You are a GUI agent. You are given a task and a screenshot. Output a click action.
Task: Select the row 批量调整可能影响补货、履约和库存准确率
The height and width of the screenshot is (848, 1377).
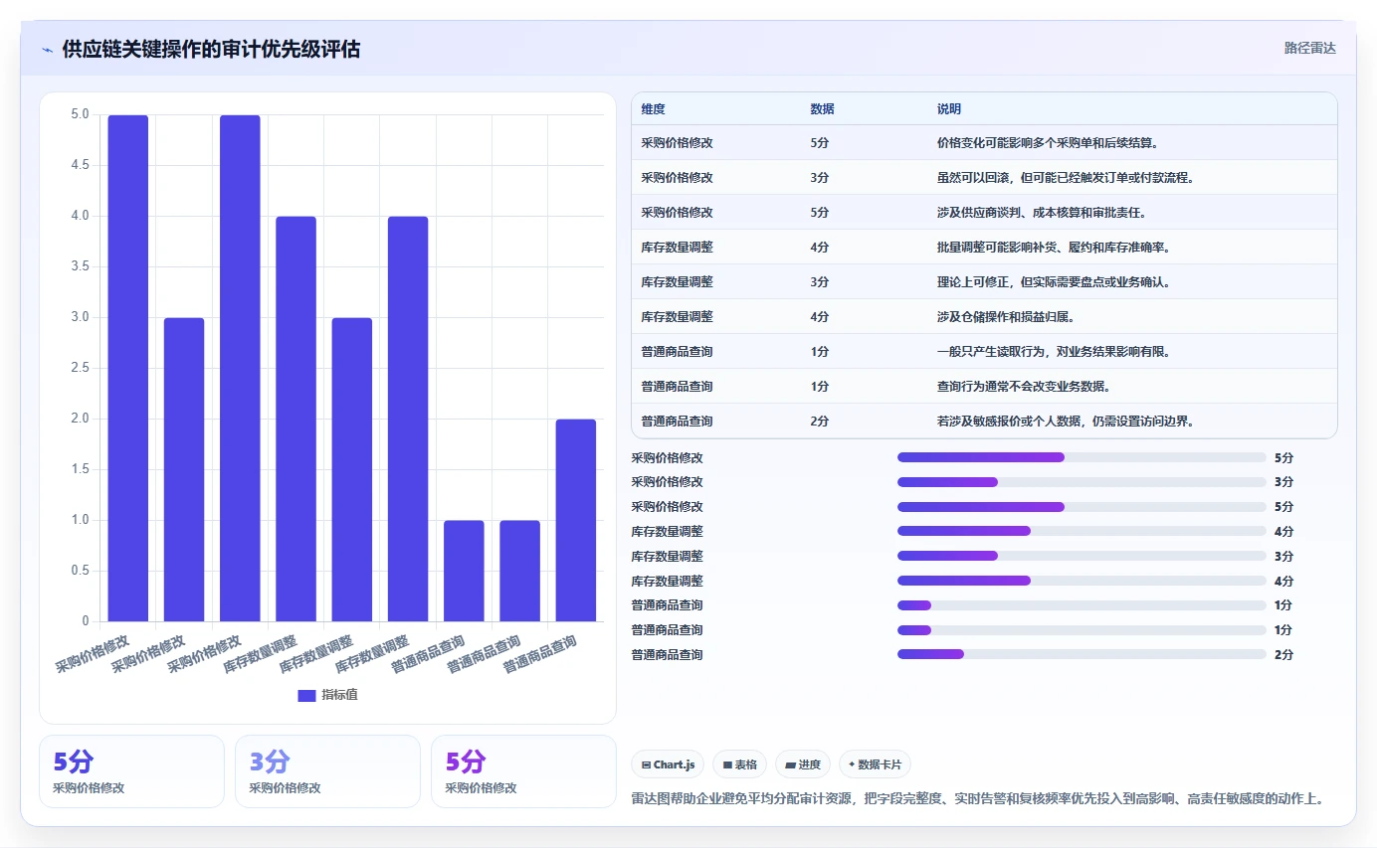coord(984,248)
